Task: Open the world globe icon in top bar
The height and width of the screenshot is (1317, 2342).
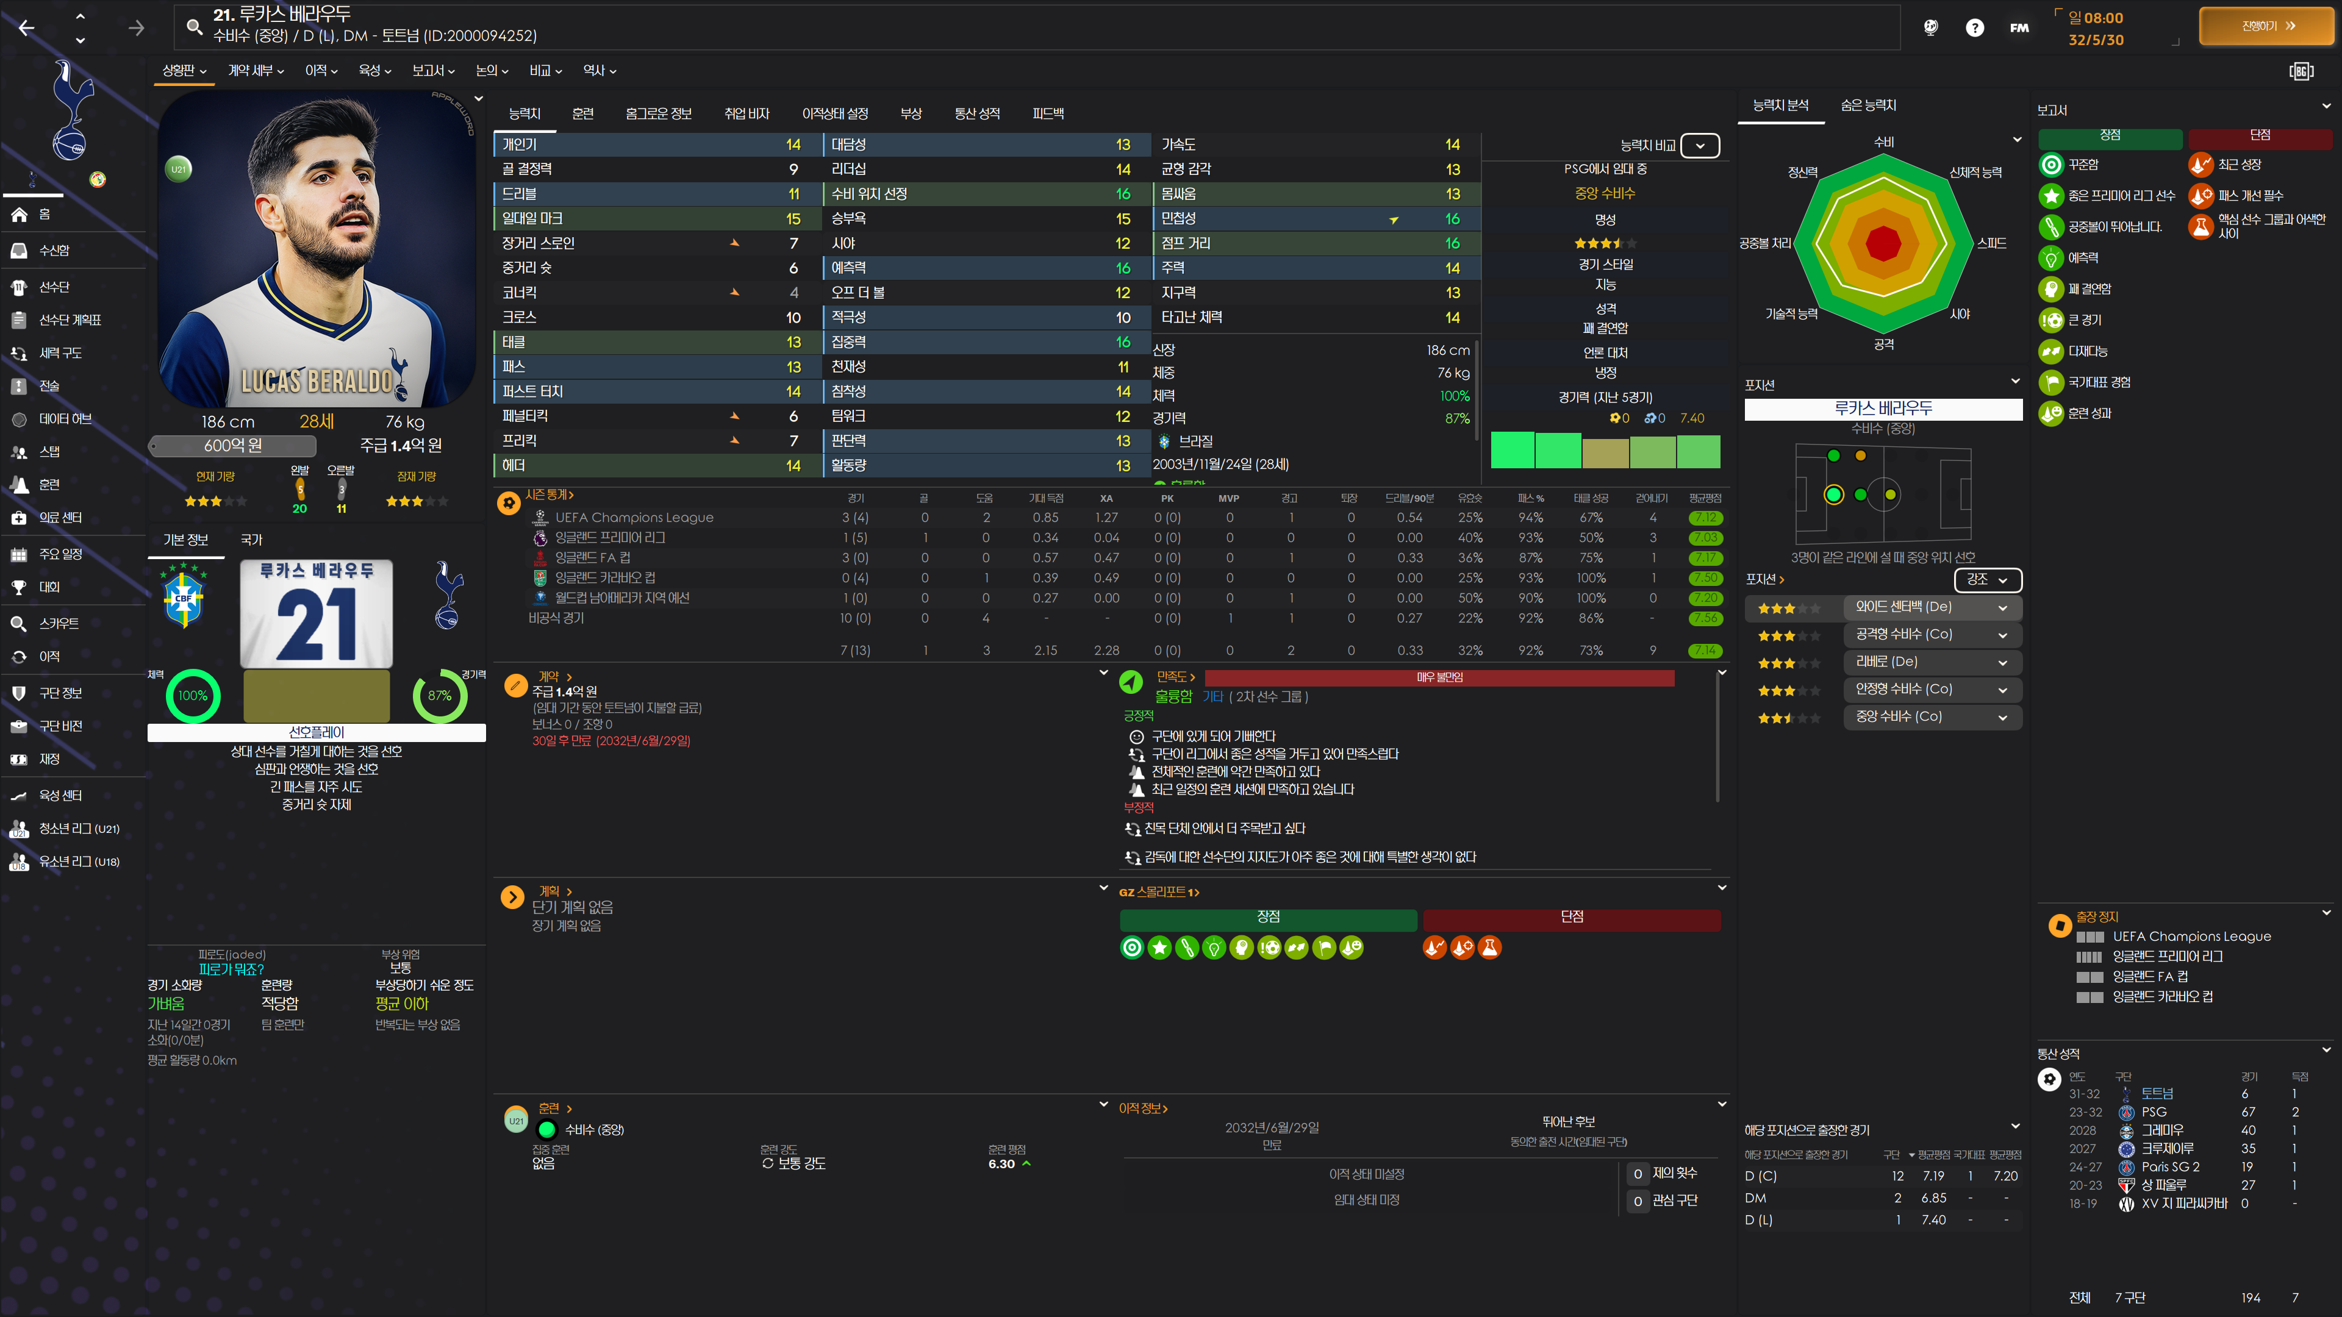Action: [x=1930, y=28]
